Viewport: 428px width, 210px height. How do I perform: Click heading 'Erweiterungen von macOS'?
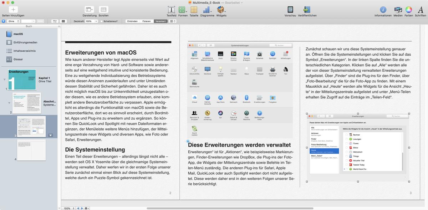(101, 53)
